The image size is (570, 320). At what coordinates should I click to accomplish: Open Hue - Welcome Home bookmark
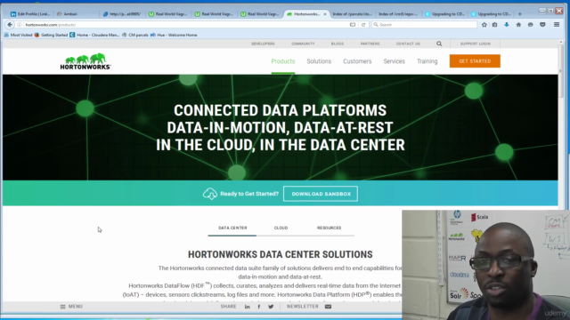(x=174, y=35)
